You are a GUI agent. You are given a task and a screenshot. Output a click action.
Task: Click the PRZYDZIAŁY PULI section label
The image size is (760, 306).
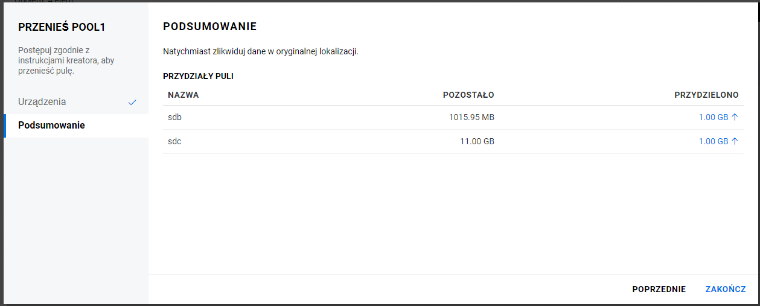[x=198, y=77]
